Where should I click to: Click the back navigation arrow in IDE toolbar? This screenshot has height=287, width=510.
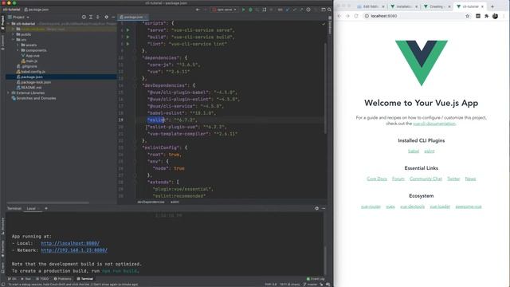click(x=198, y=10)
